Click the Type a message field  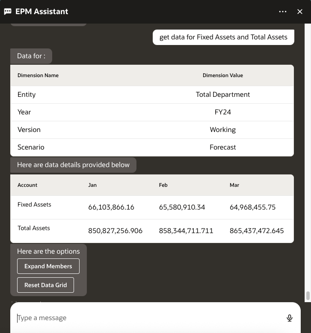145,318
